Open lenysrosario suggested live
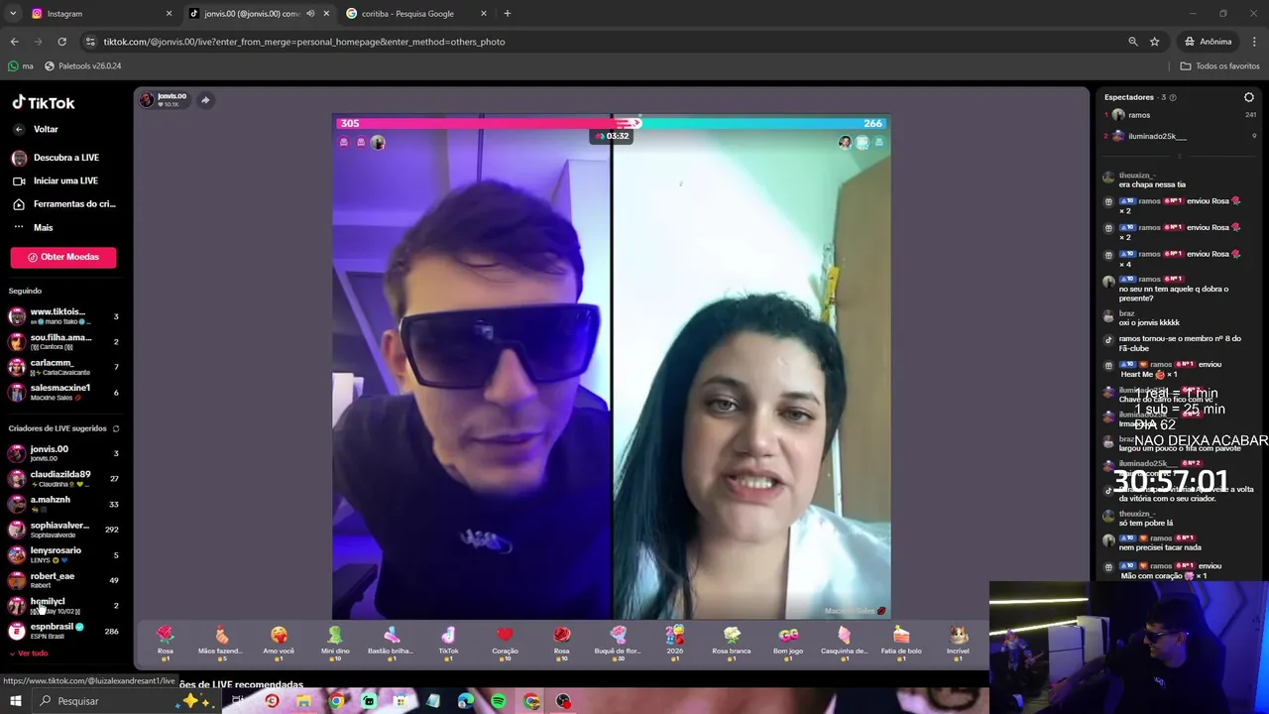The image size is (1269, 714). coord(63,554)
